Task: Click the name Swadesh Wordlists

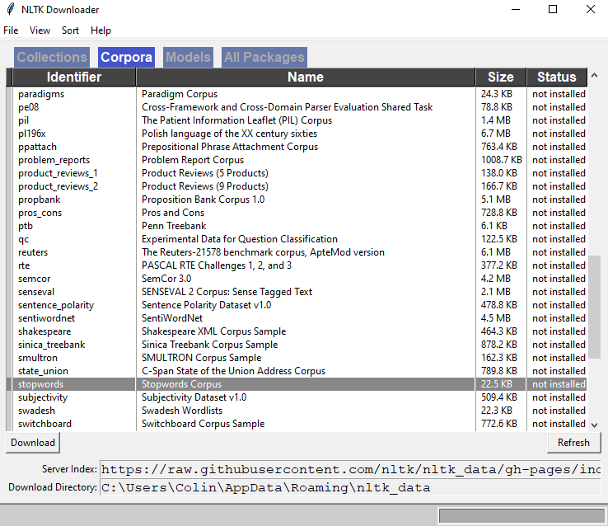Action: pyautogui.click(x=182, y=411)
